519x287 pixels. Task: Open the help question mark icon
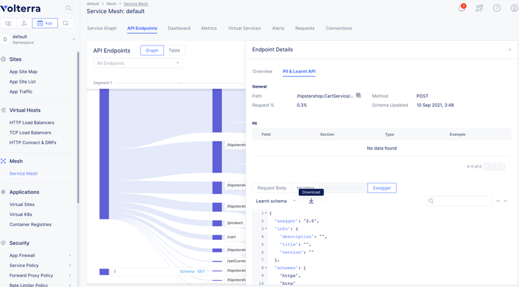[496, 8]
